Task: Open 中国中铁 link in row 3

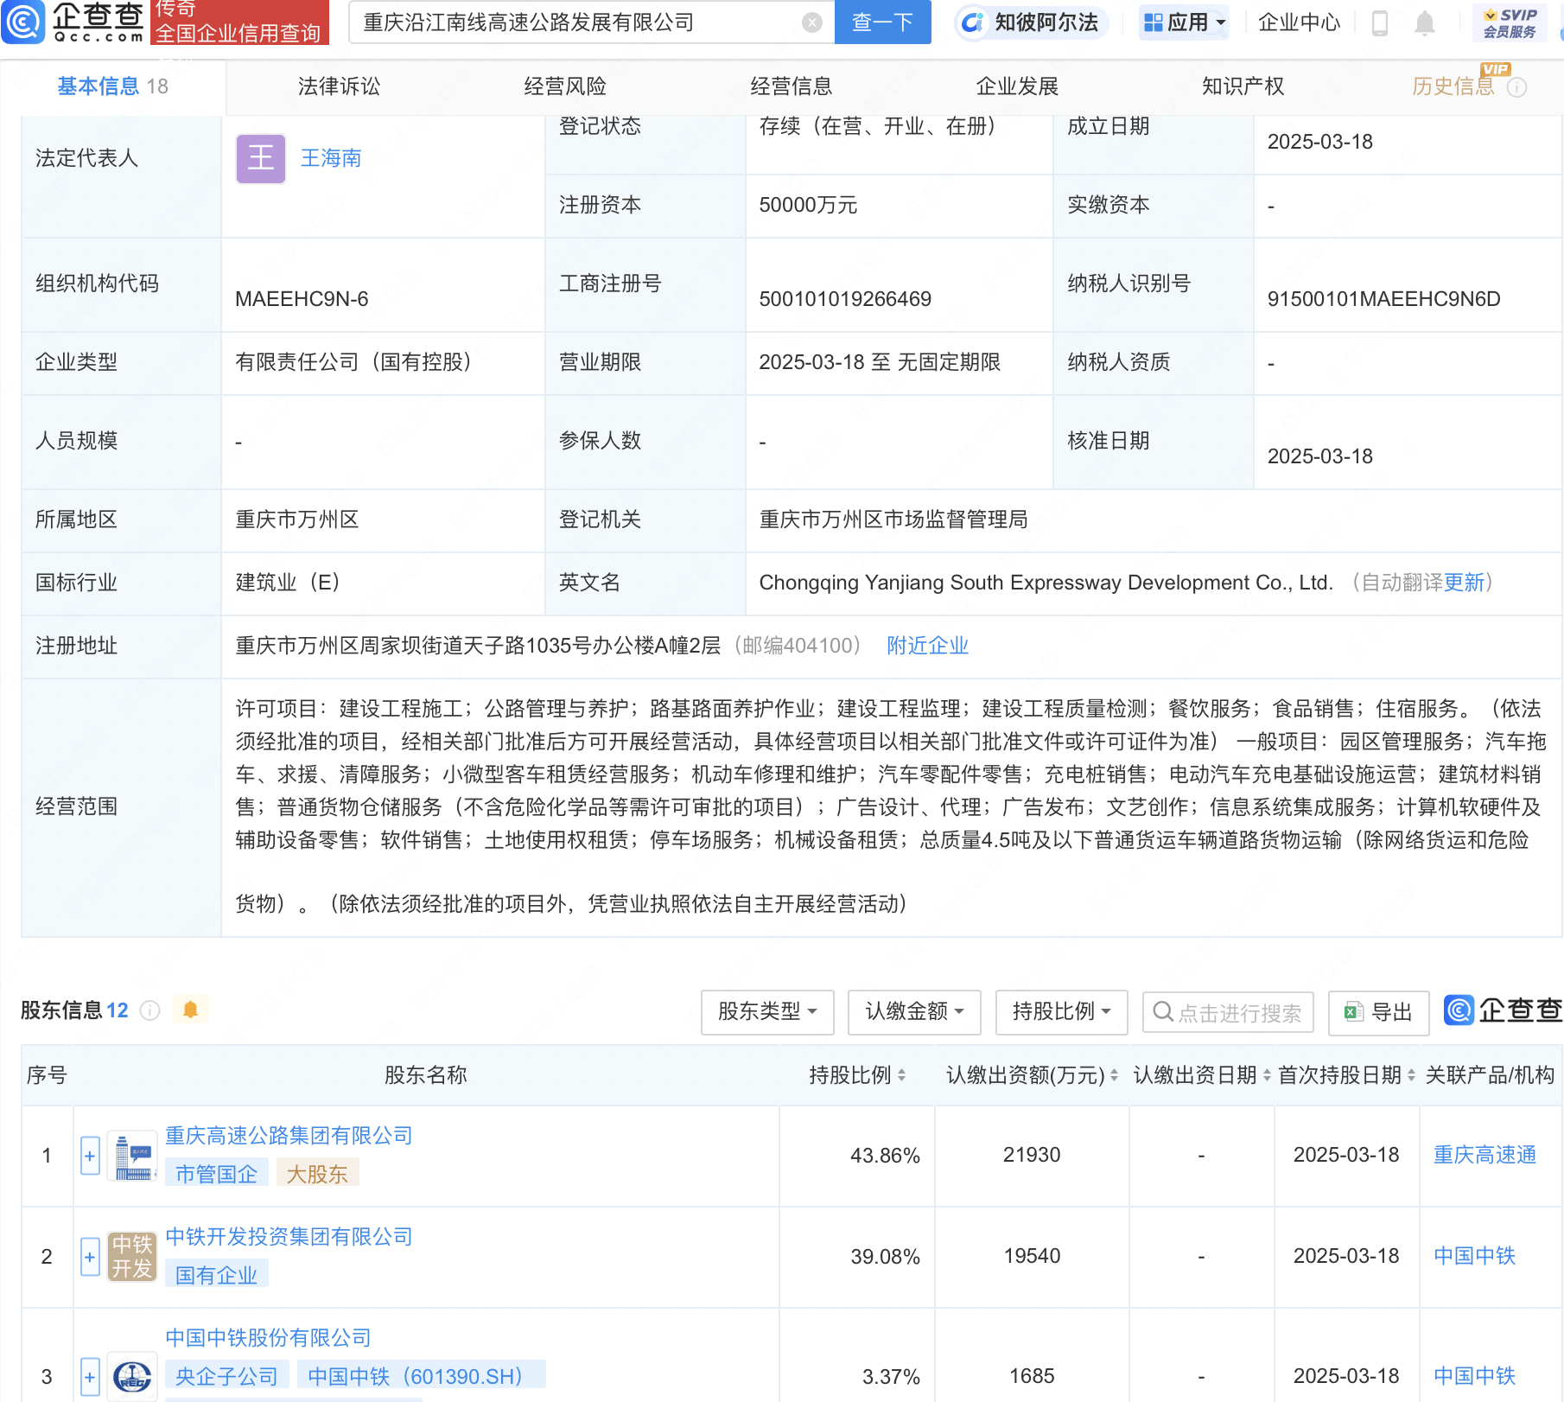Action: pos(1474,1376)
